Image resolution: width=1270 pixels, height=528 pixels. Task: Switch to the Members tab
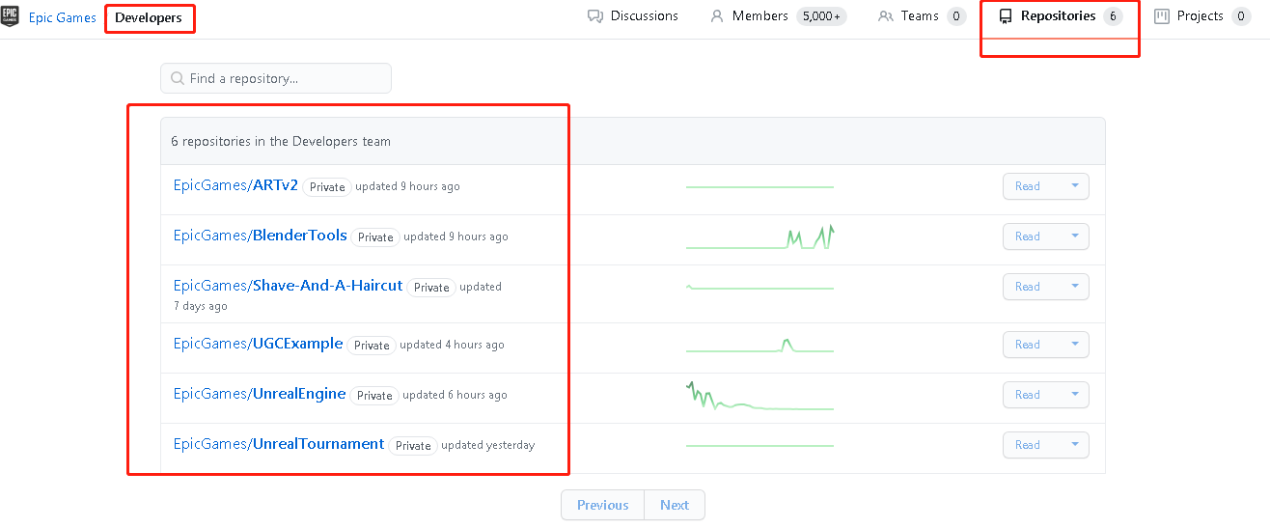(x=778, y=16)
